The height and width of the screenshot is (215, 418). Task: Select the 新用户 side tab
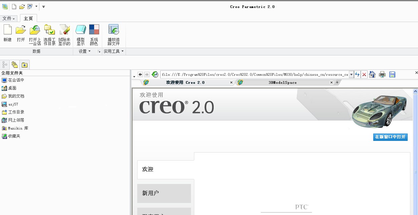[x=164, y=193]
